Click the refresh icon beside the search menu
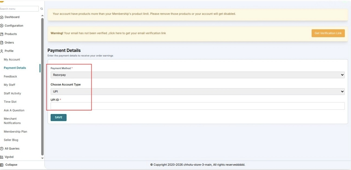 (x=41, y=9)
